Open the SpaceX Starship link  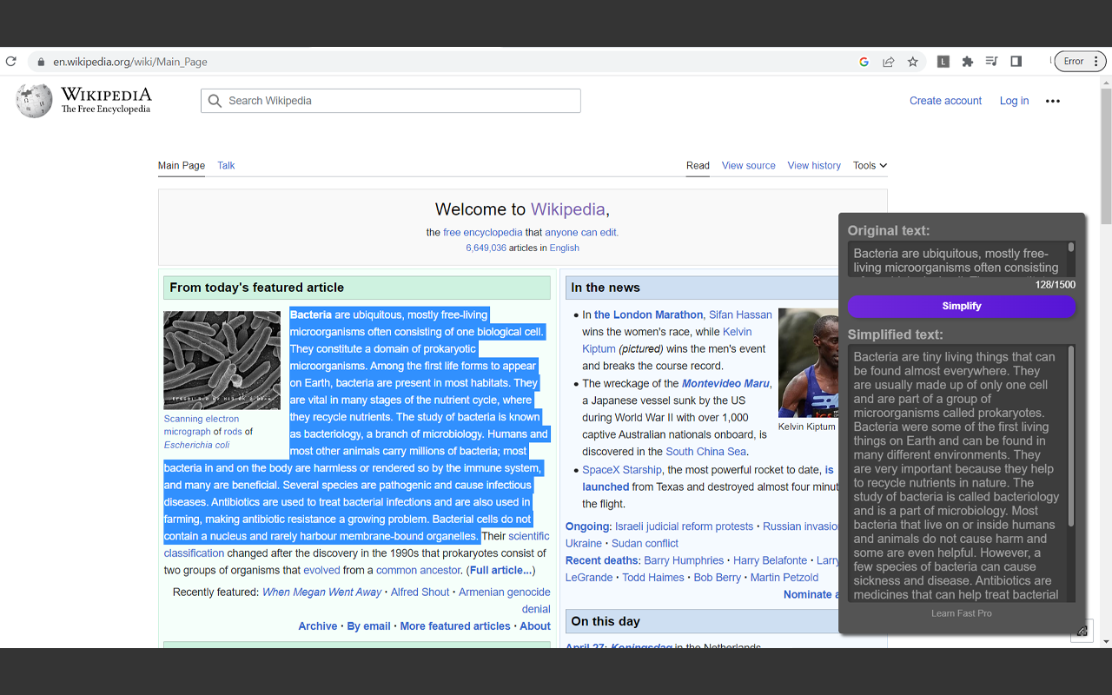[x=621, y=469]
